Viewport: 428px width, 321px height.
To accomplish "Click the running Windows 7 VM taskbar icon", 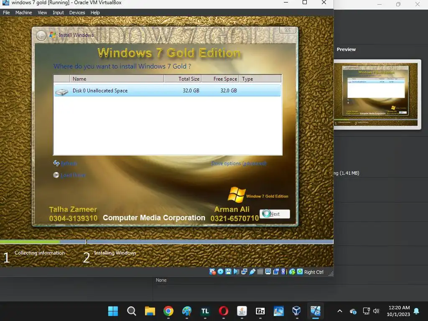I will pos(315,311).
